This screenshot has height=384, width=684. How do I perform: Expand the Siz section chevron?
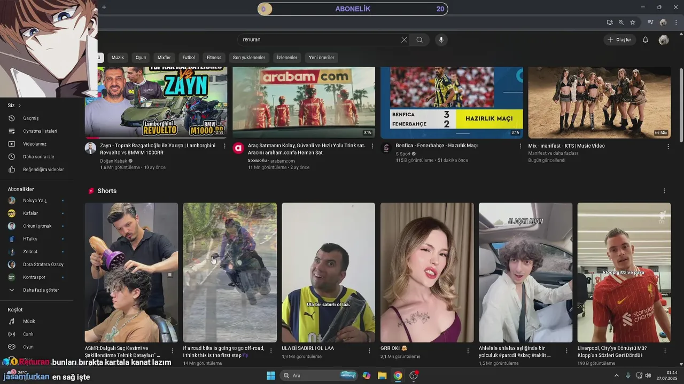[19, 106]
